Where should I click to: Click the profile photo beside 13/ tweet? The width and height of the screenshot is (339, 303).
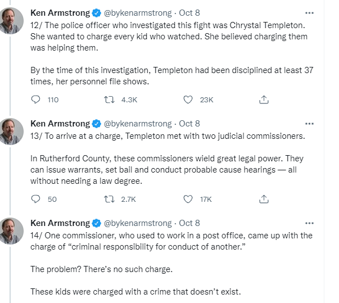(12, 130)
